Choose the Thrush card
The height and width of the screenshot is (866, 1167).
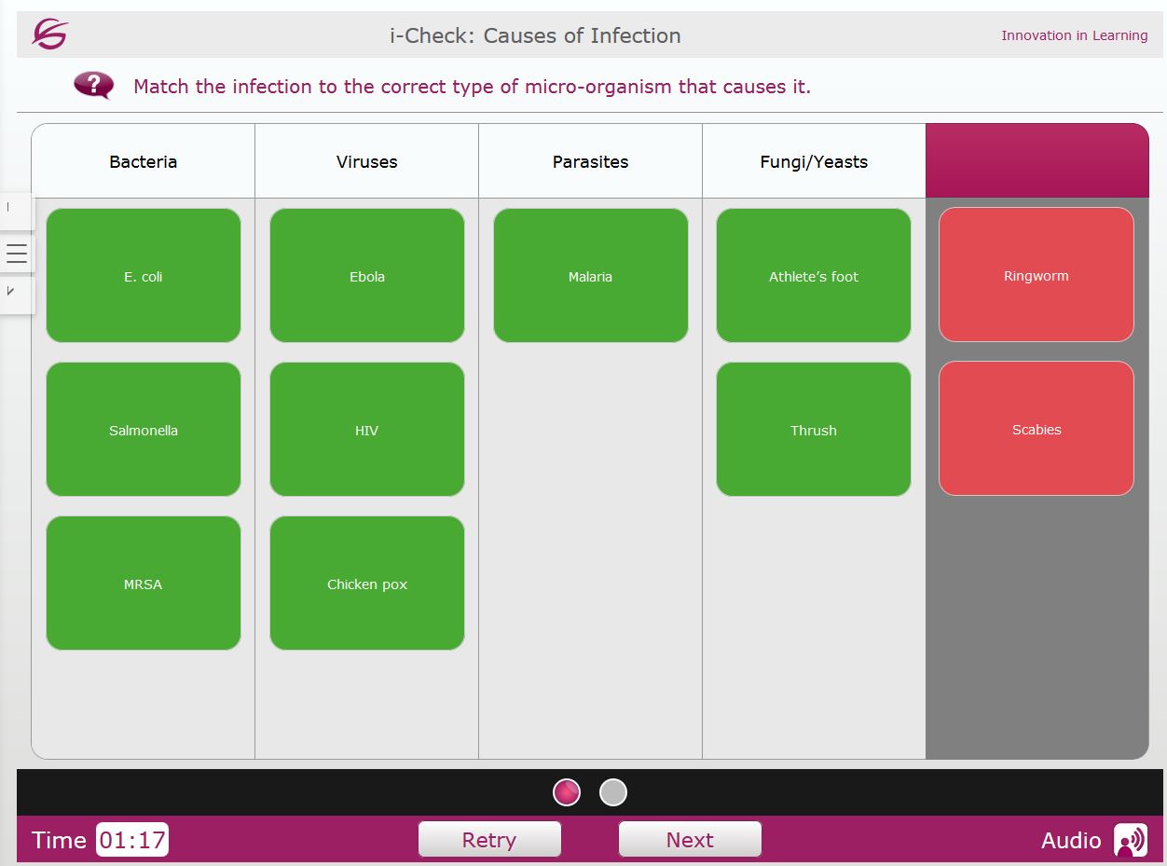click(x=814, y=430)
